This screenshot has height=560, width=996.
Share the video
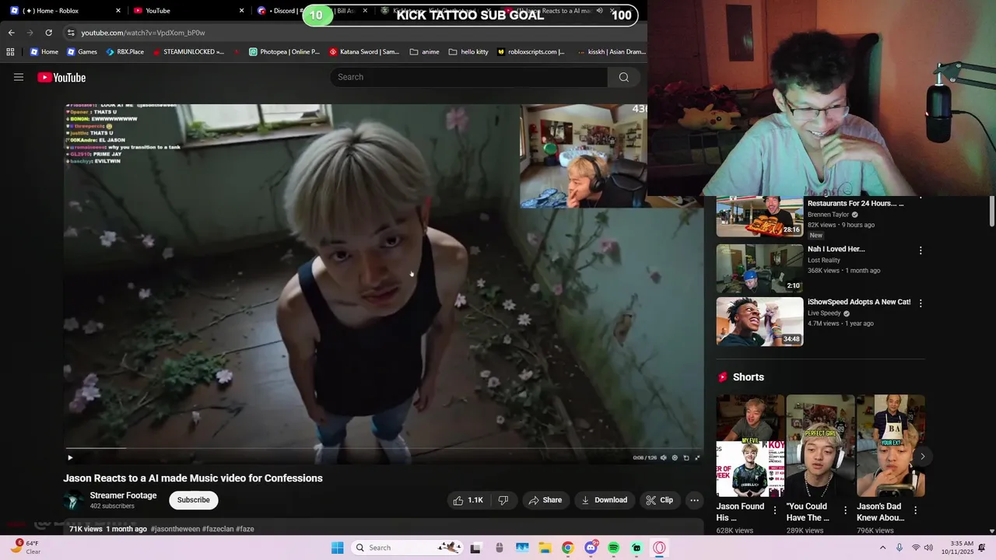(545, 500)
